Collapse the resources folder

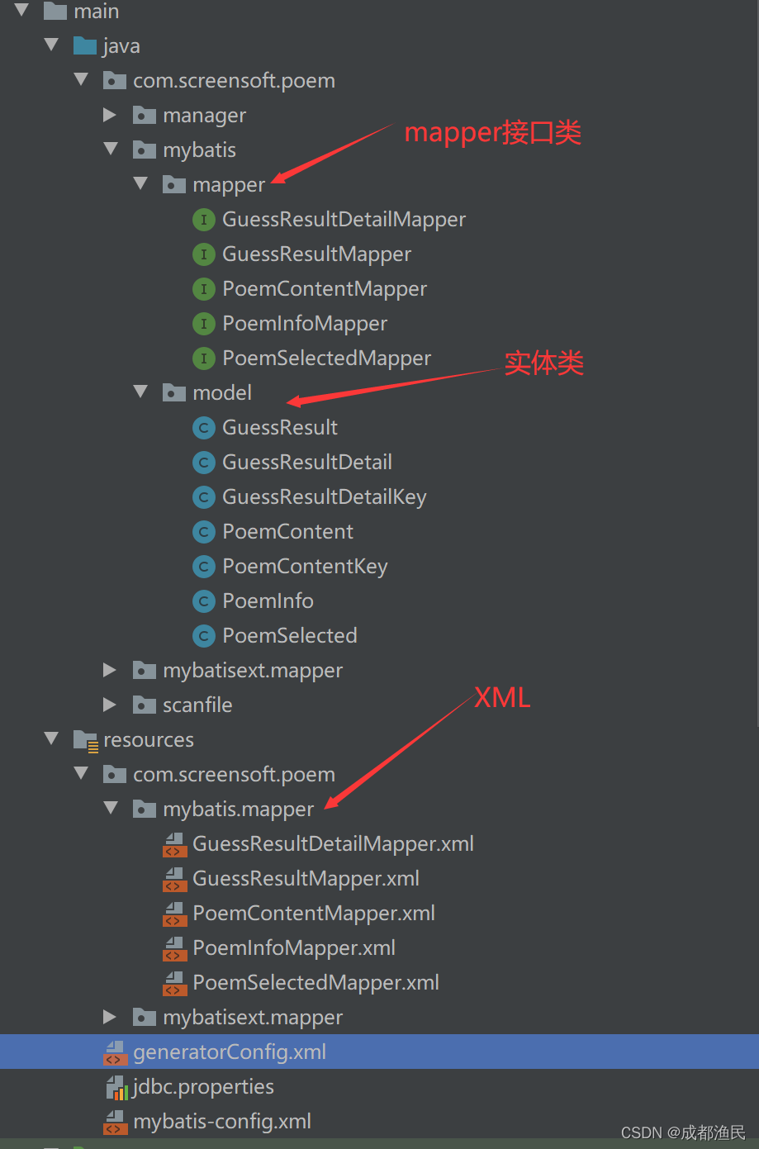click(x=51, y=739)
